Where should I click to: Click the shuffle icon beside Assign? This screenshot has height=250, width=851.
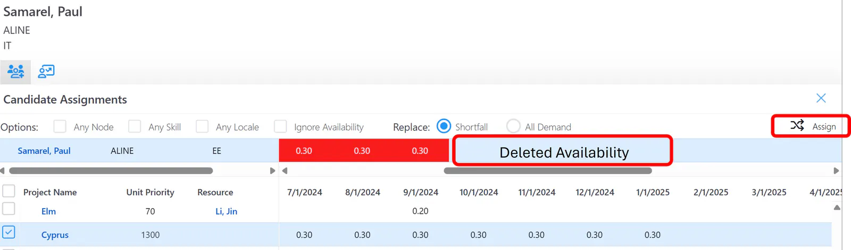coord(797,126)
